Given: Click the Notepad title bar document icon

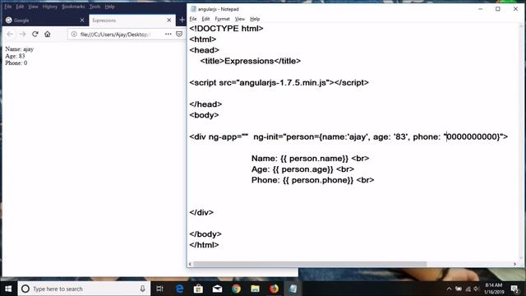Looking at the screenshot, I should (x=193, y=9).
